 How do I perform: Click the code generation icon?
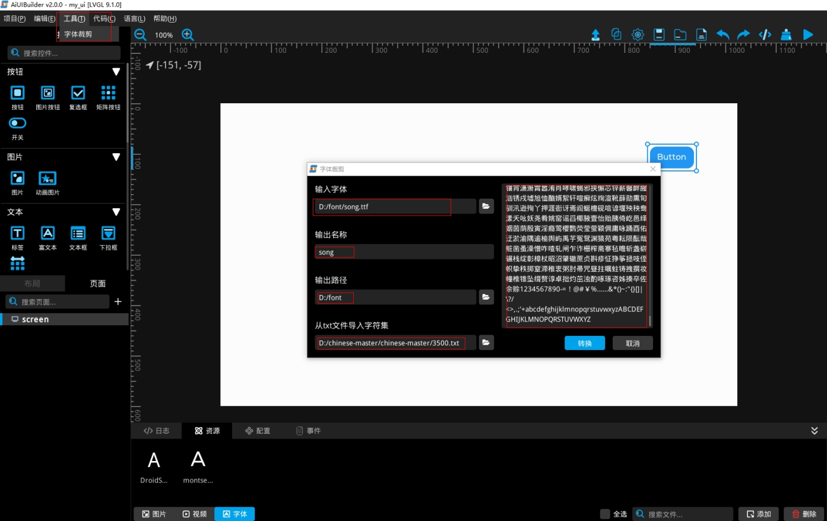(765, 35)
